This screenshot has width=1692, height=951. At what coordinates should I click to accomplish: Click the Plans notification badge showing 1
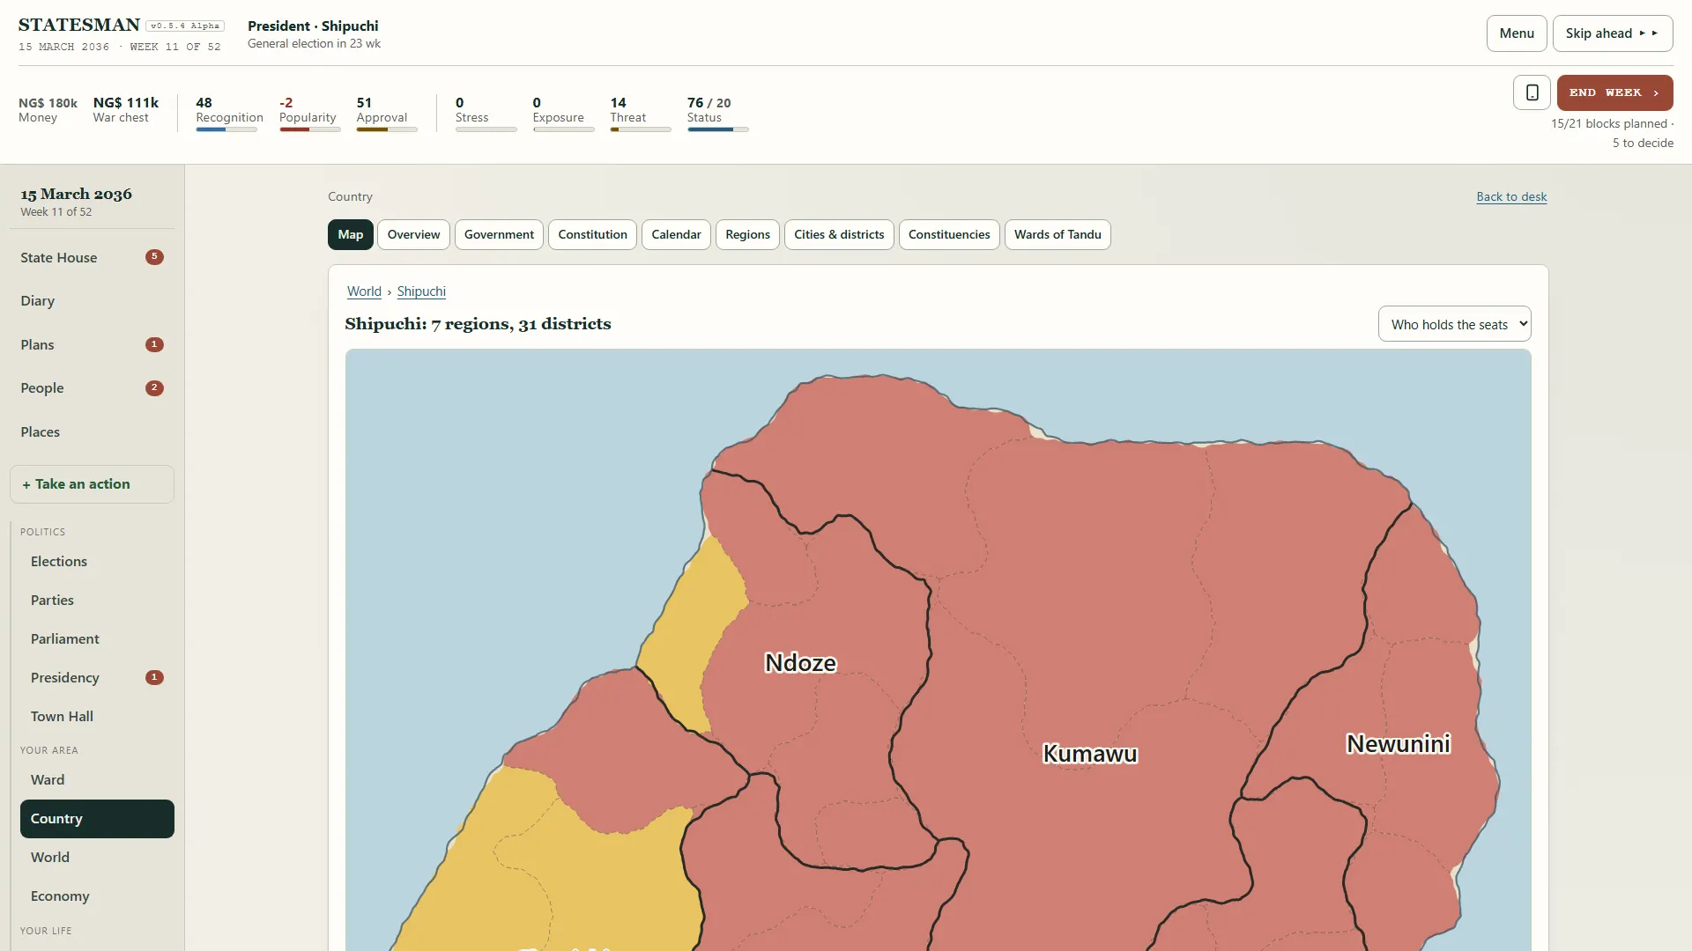pos(154,344)
